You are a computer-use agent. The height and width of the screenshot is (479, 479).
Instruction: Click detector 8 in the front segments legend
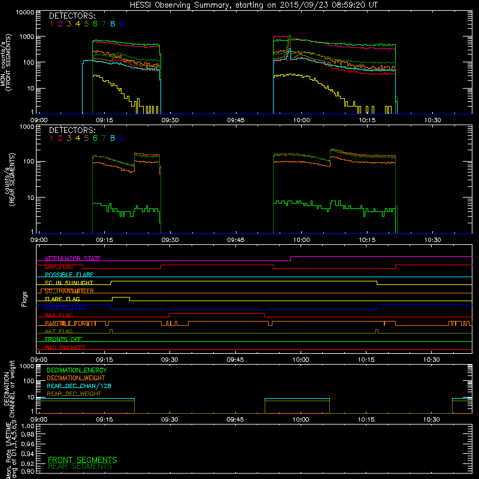click(x=113, y=24)
